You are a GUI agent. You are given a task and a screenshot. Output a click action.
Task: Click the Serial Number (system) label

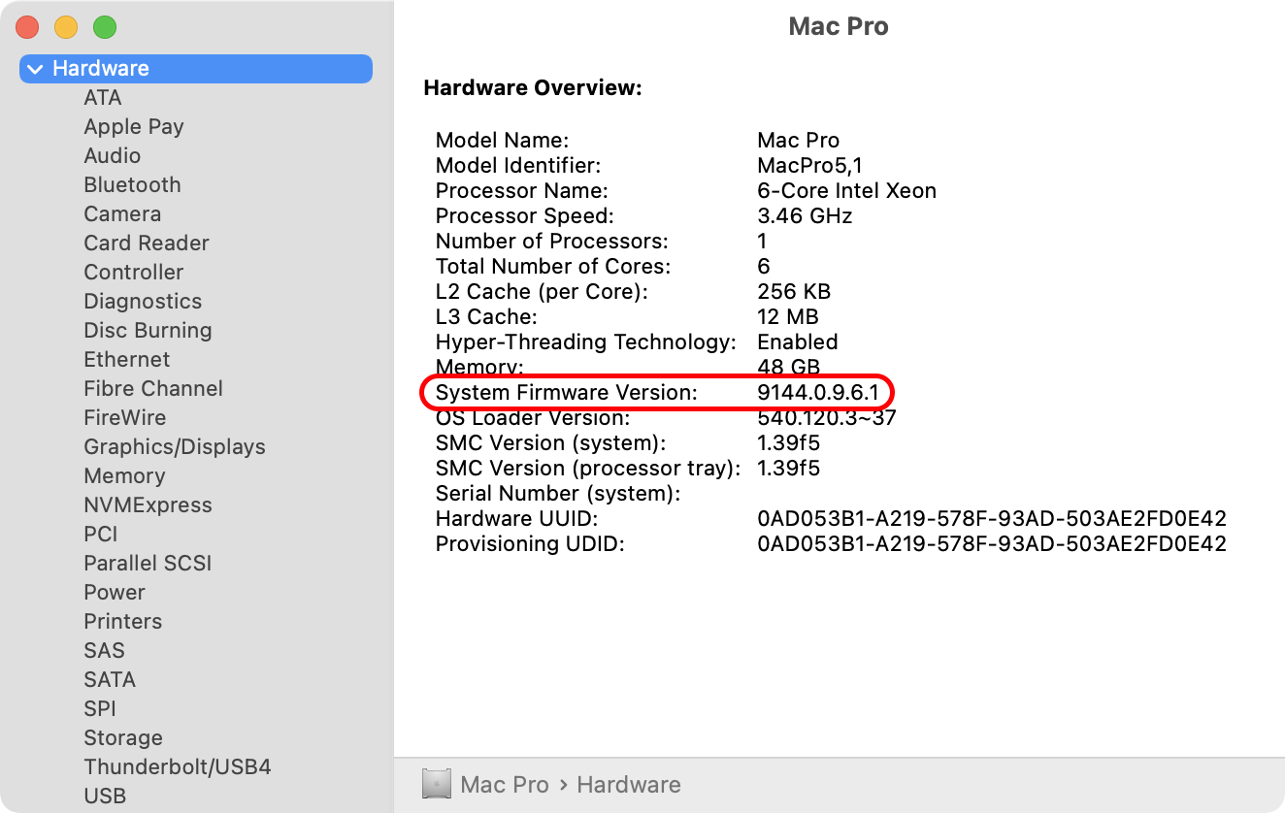click(x=558, y=493)
